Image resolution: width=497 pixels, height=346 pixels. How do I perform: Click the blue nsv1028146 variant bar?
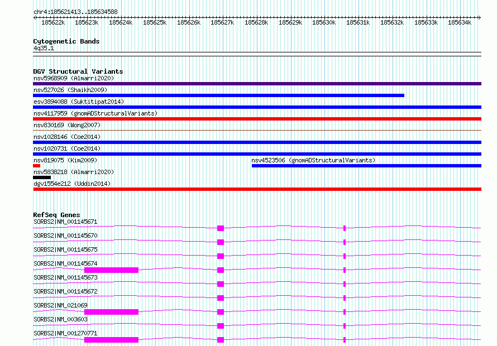[257, 142]
